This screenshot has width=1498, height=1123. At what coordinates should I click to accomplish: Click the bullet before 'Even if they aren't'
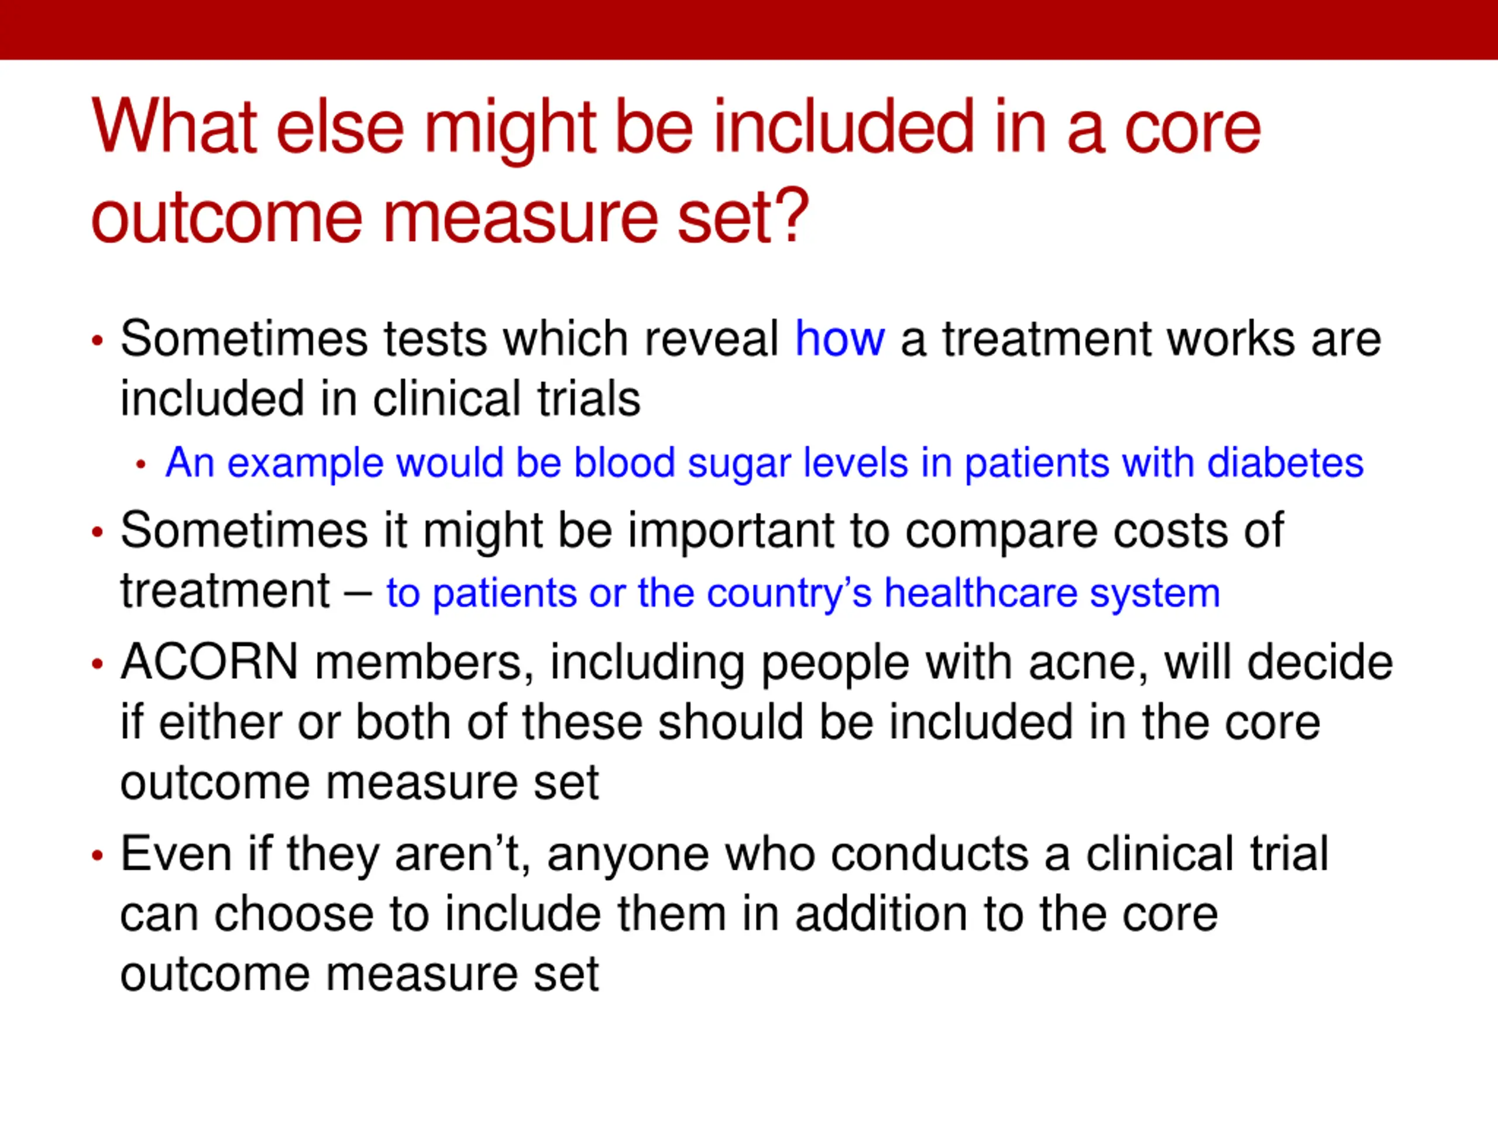98,856
